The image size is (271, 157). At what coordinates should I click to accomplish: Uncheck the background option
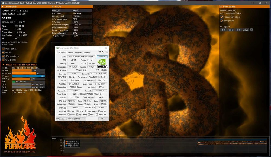pyautogui.click(x=222, y=21)
